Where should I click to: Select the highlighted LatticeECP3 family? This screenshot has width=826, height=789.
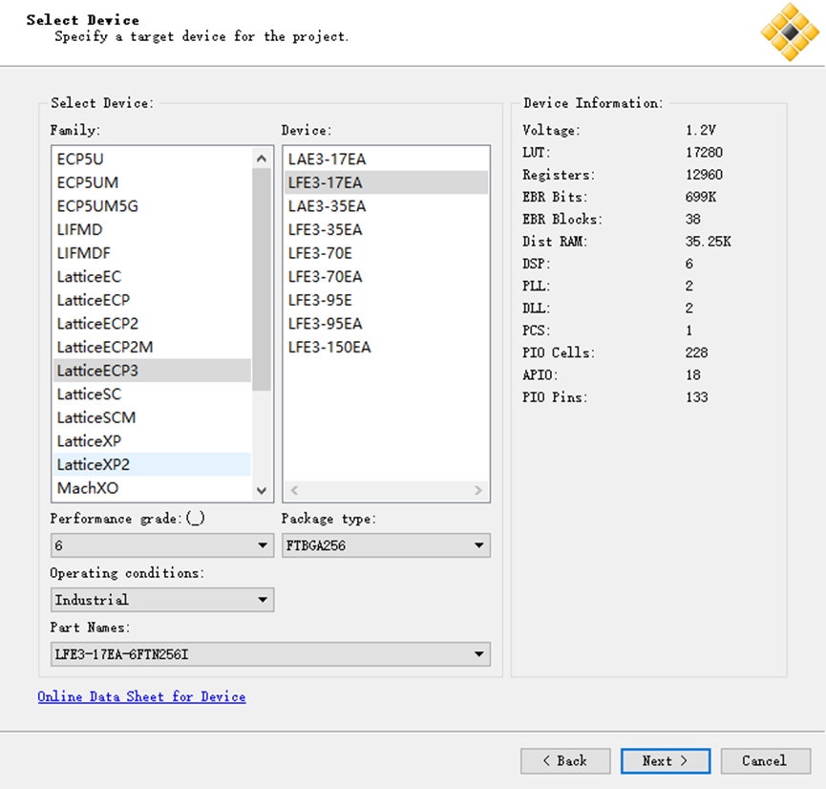point(152,371)
